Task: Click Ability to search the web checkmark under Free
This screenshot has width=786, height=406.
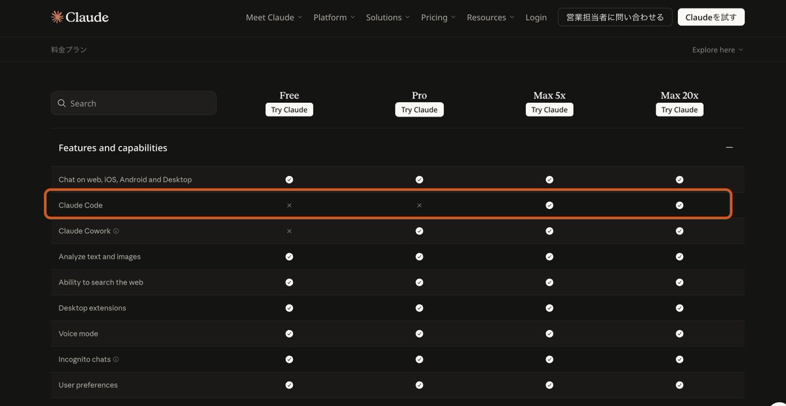Action: pos(289,282)
